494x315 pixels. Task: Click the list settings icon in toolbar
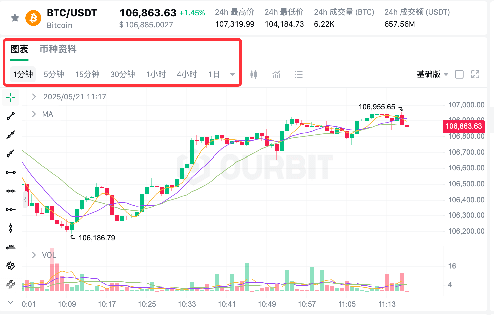[299, 74]
